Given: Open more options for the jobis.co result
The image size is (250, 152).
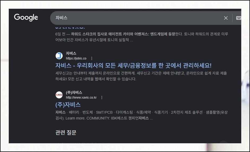Looking at the screenshot, I should coord(92,58).
